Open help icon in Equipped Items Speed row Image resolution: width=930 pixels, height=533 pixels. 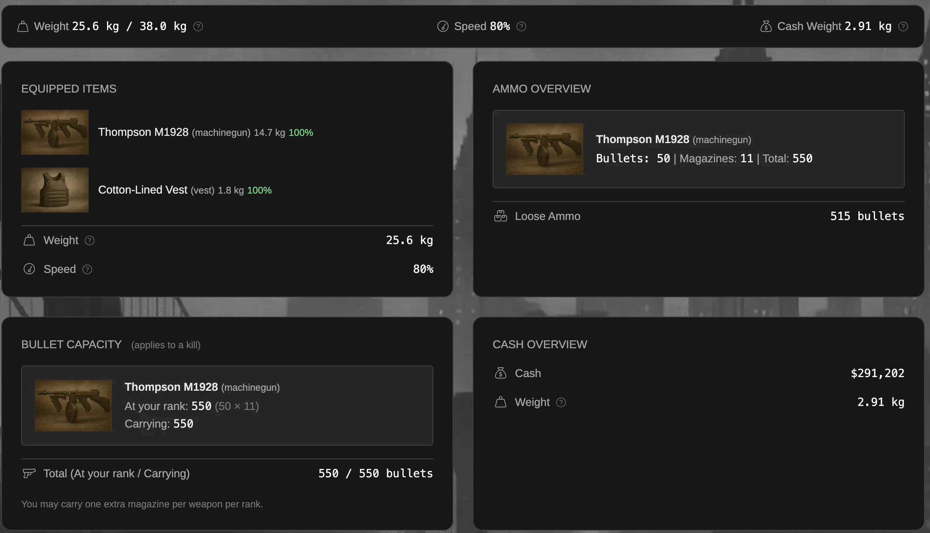tap(87, 269)
